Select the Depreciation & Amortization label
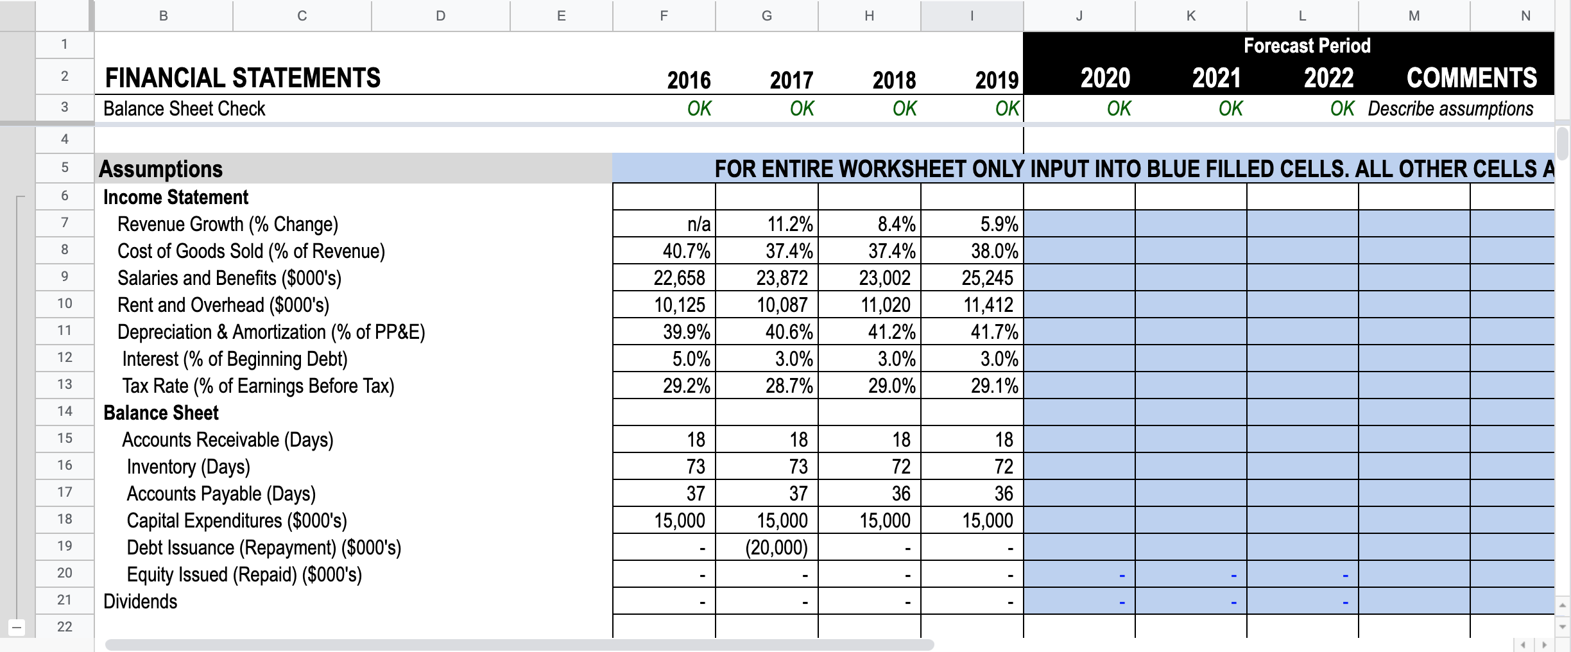 pos(271,332)
